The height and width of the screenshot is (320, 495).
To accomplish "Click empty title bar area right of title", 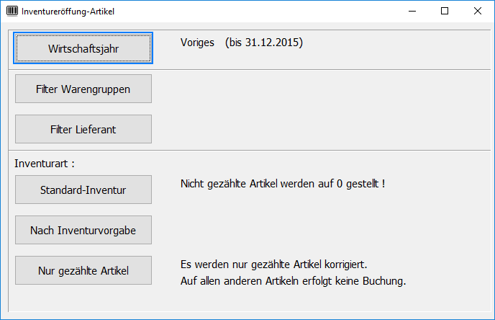I will (x=252, y=12).
